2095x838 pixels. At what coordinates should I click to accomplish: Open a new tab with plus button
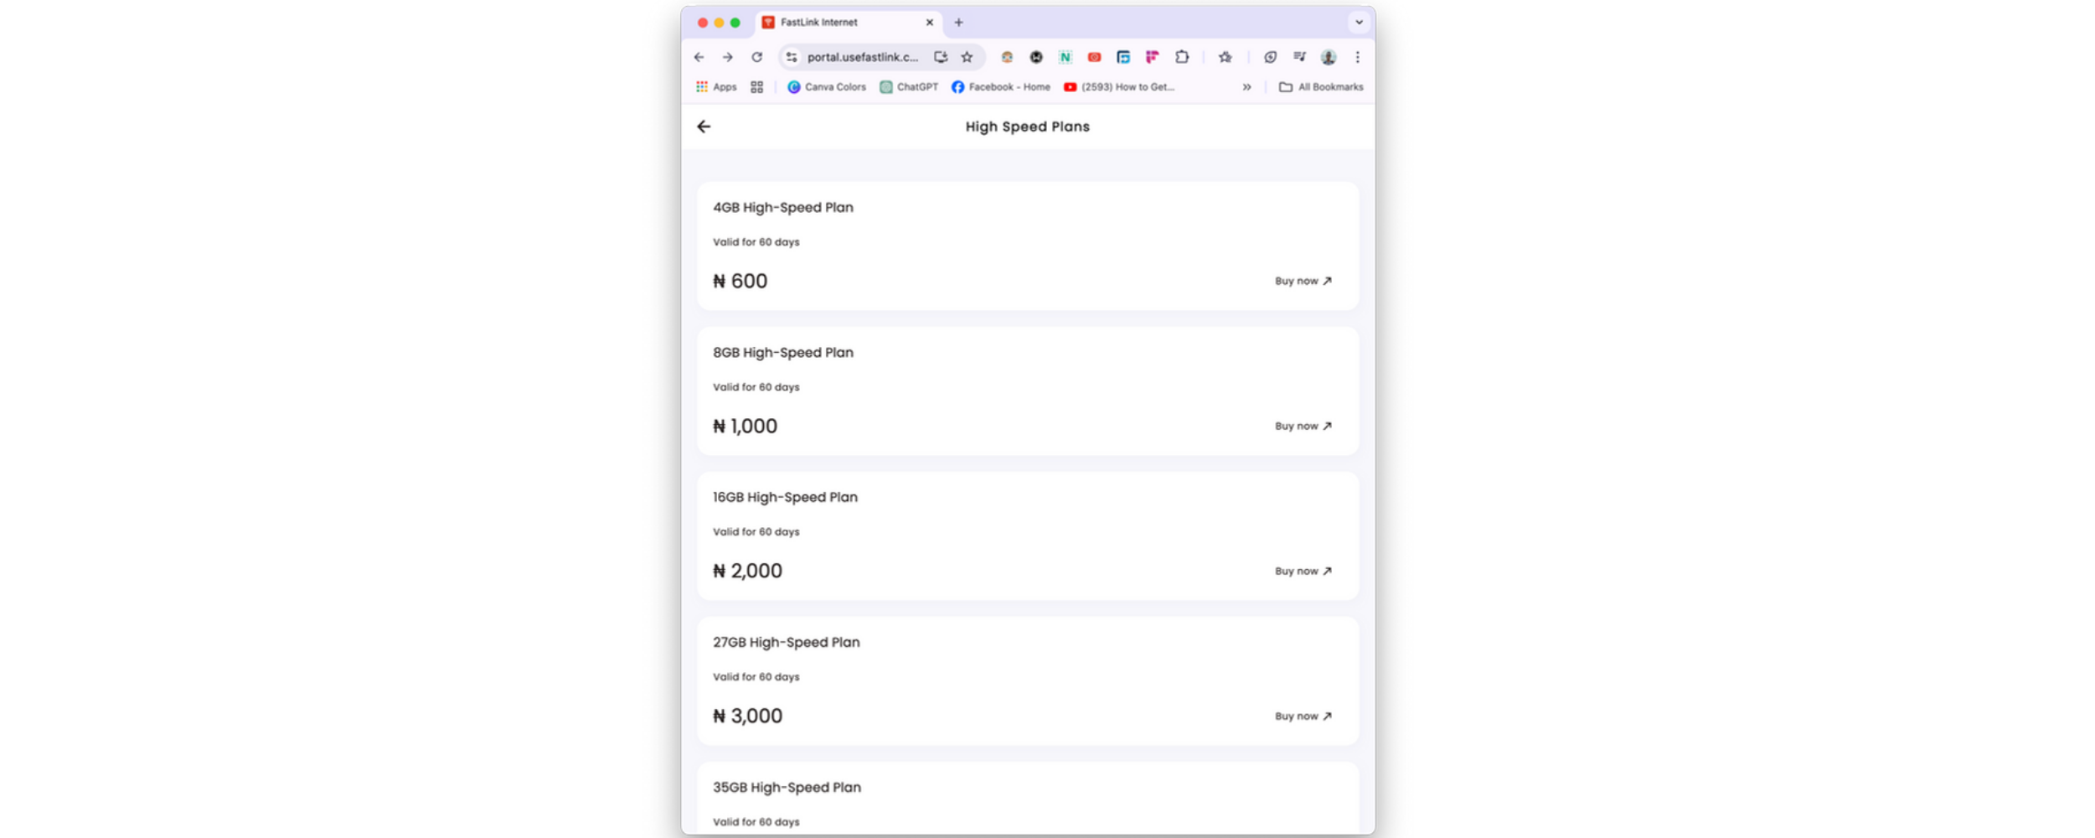click(x=958, y=23)
